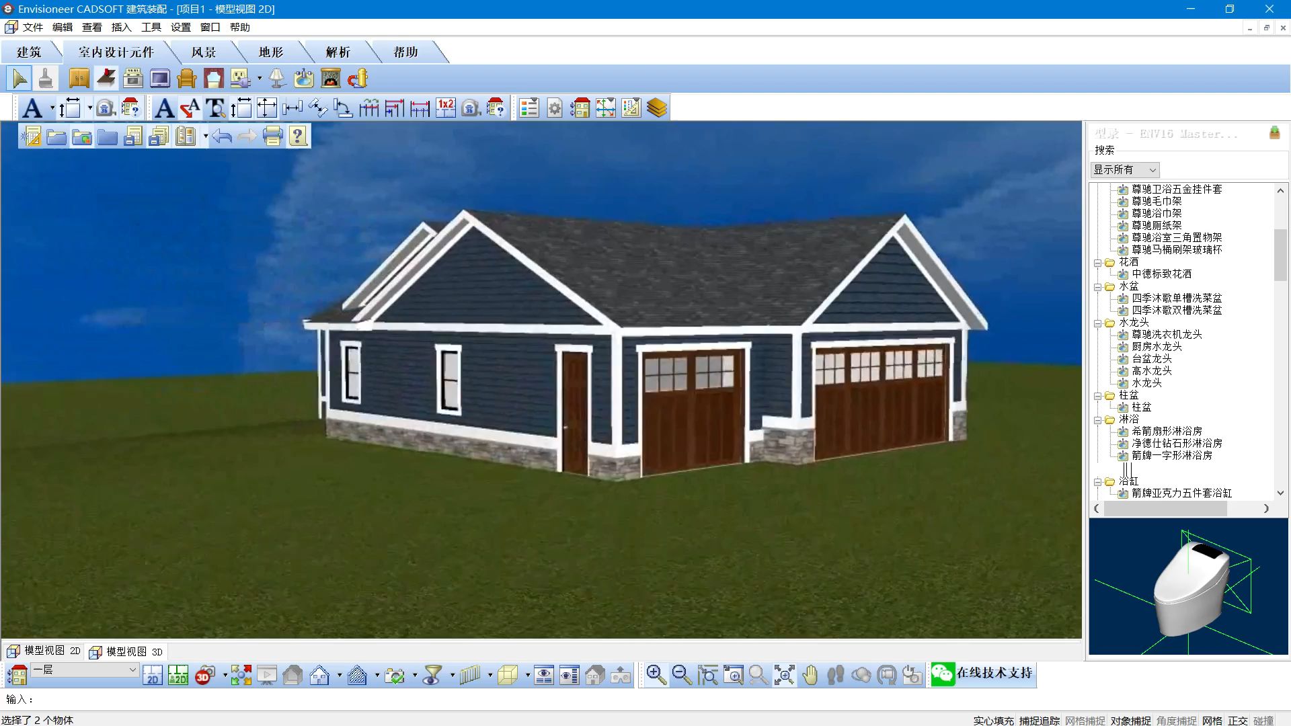Switch to 模型视图 3D view tab
The height and width of the screenshot is (726, 1291).
(x=127, y=651)
